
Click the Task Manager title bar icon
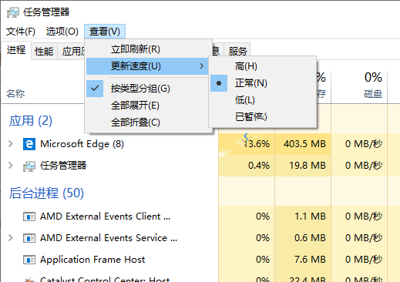click(x=13, y=12)
